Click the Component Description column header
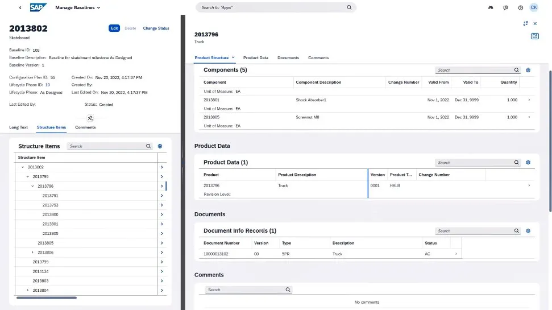 click(x=318, y=82)
